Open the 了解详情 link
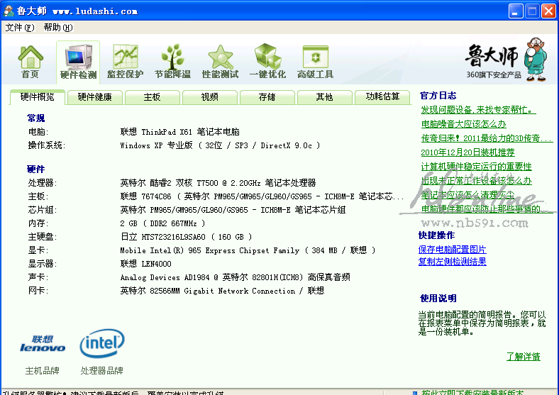The height and width of the screenshot is (395, 559). [523, 356]
